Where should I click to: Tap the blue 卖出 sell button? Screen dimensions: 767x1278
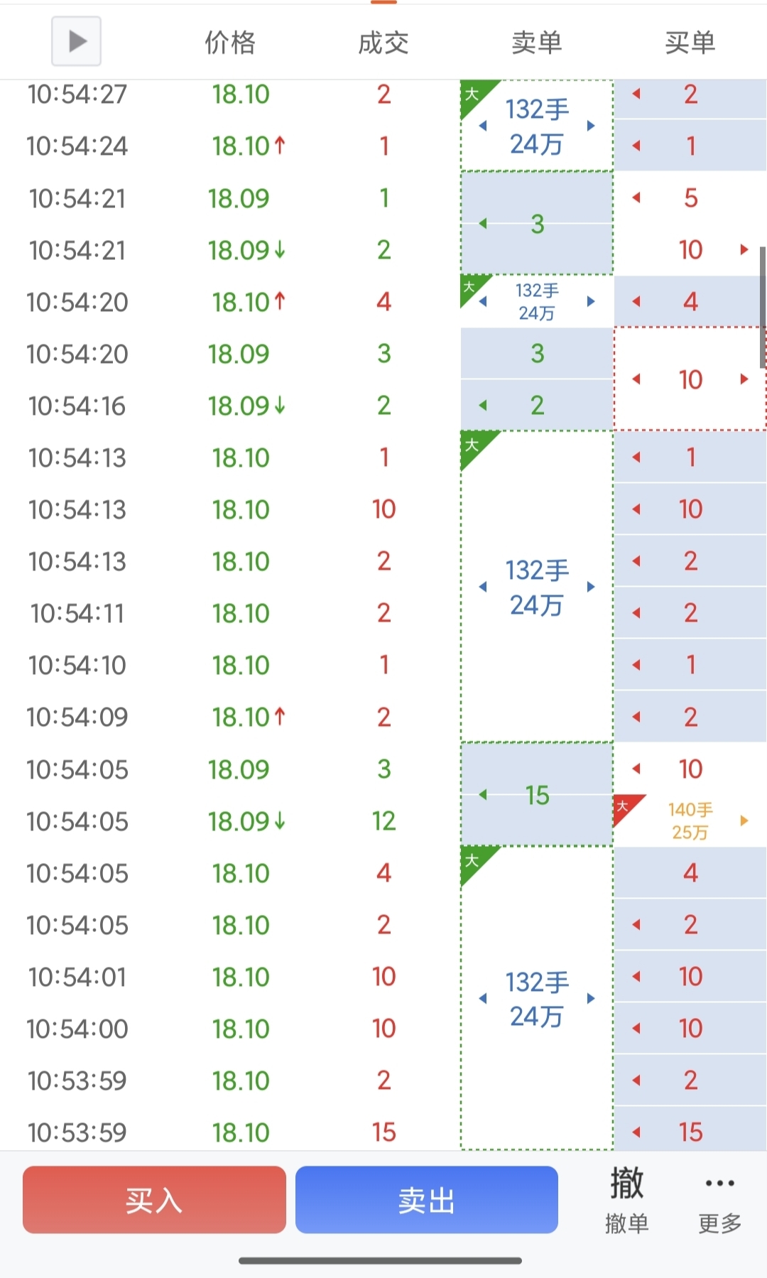click(426, 1200)
